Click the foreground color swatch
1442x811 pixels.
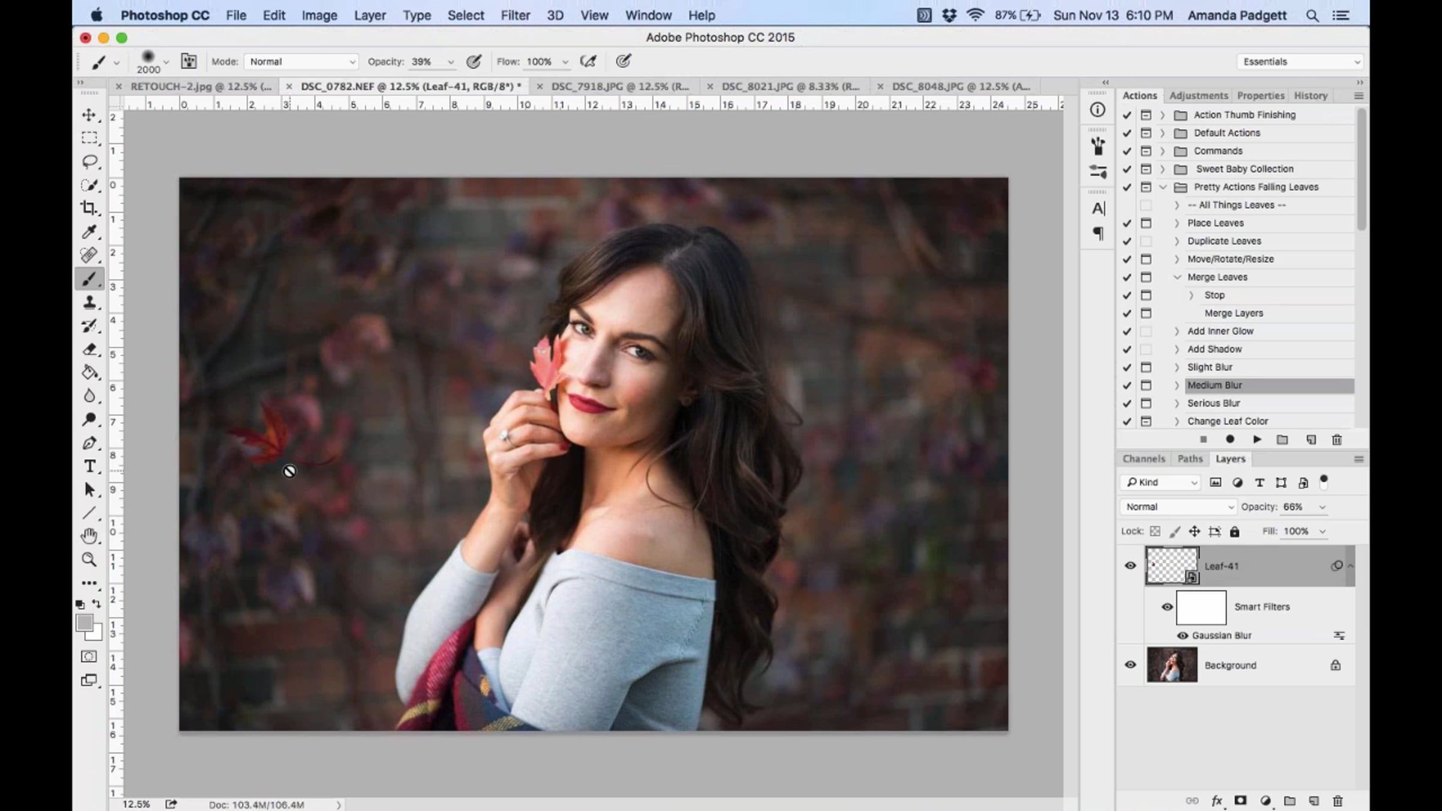[x=84, y=623]
